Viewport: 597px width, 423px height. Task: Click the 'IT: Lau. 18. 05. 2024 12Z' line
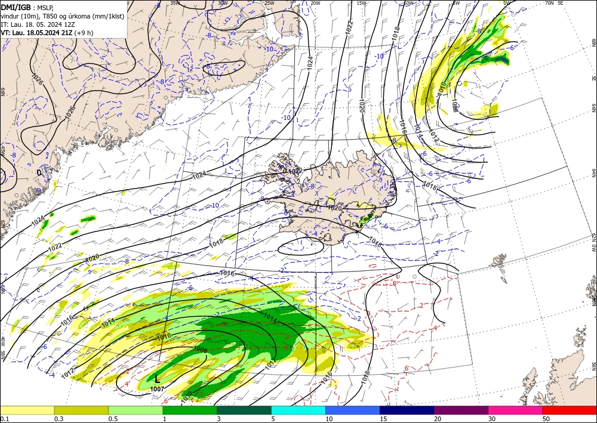tap(36, 24)
